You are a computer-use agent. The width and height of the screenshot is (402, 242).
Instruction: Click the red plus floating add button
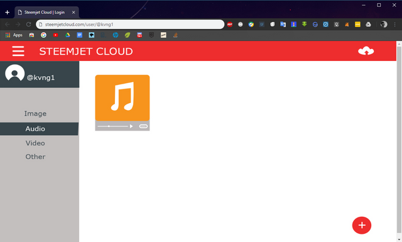click(x=362, y=225)
